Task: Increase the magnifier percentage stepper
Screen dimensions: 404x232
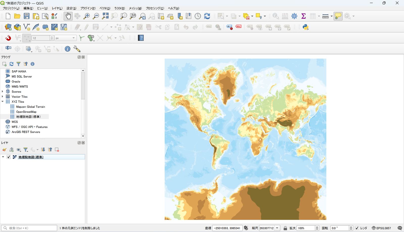Action: coord(317,227)
